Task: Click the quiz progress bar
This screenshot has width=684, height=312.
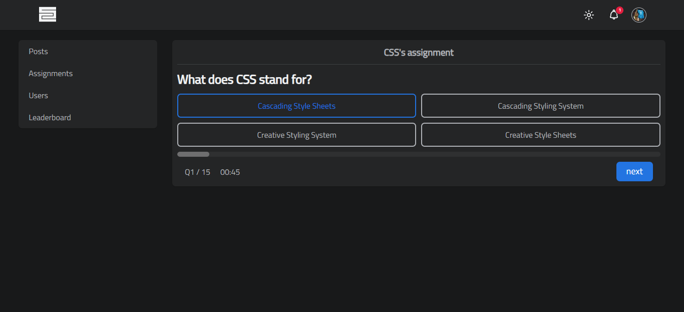Action: (x=419, y=154)
